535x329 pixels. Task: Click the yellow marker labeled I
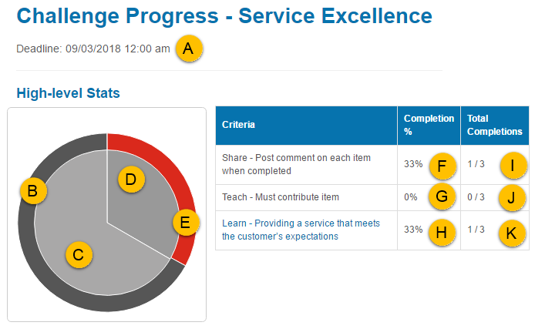pos(512,165)
